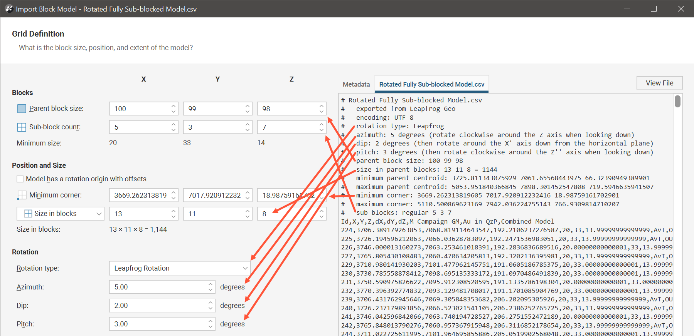Switch to the Metadata tab
The height and width of the screenshot is (336, 694).
coord(356,84)
